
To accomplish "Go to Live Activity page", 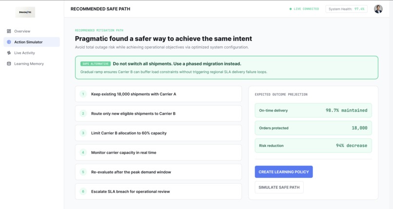I will point(32,53).
